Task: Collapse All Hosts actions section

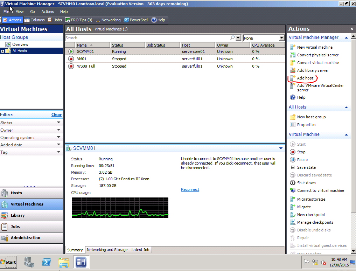Action: pyautogui.click(x=346, y=107)
